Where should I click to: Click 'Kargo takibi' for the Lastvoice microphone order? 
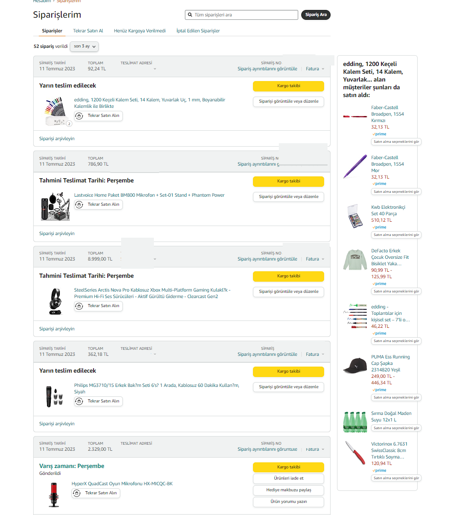coord(288,181)
